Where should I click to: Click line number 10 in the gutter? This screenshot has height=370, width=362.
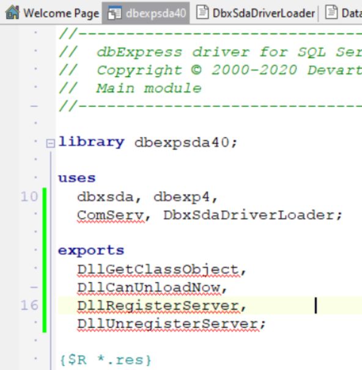(x=29, y=197)
